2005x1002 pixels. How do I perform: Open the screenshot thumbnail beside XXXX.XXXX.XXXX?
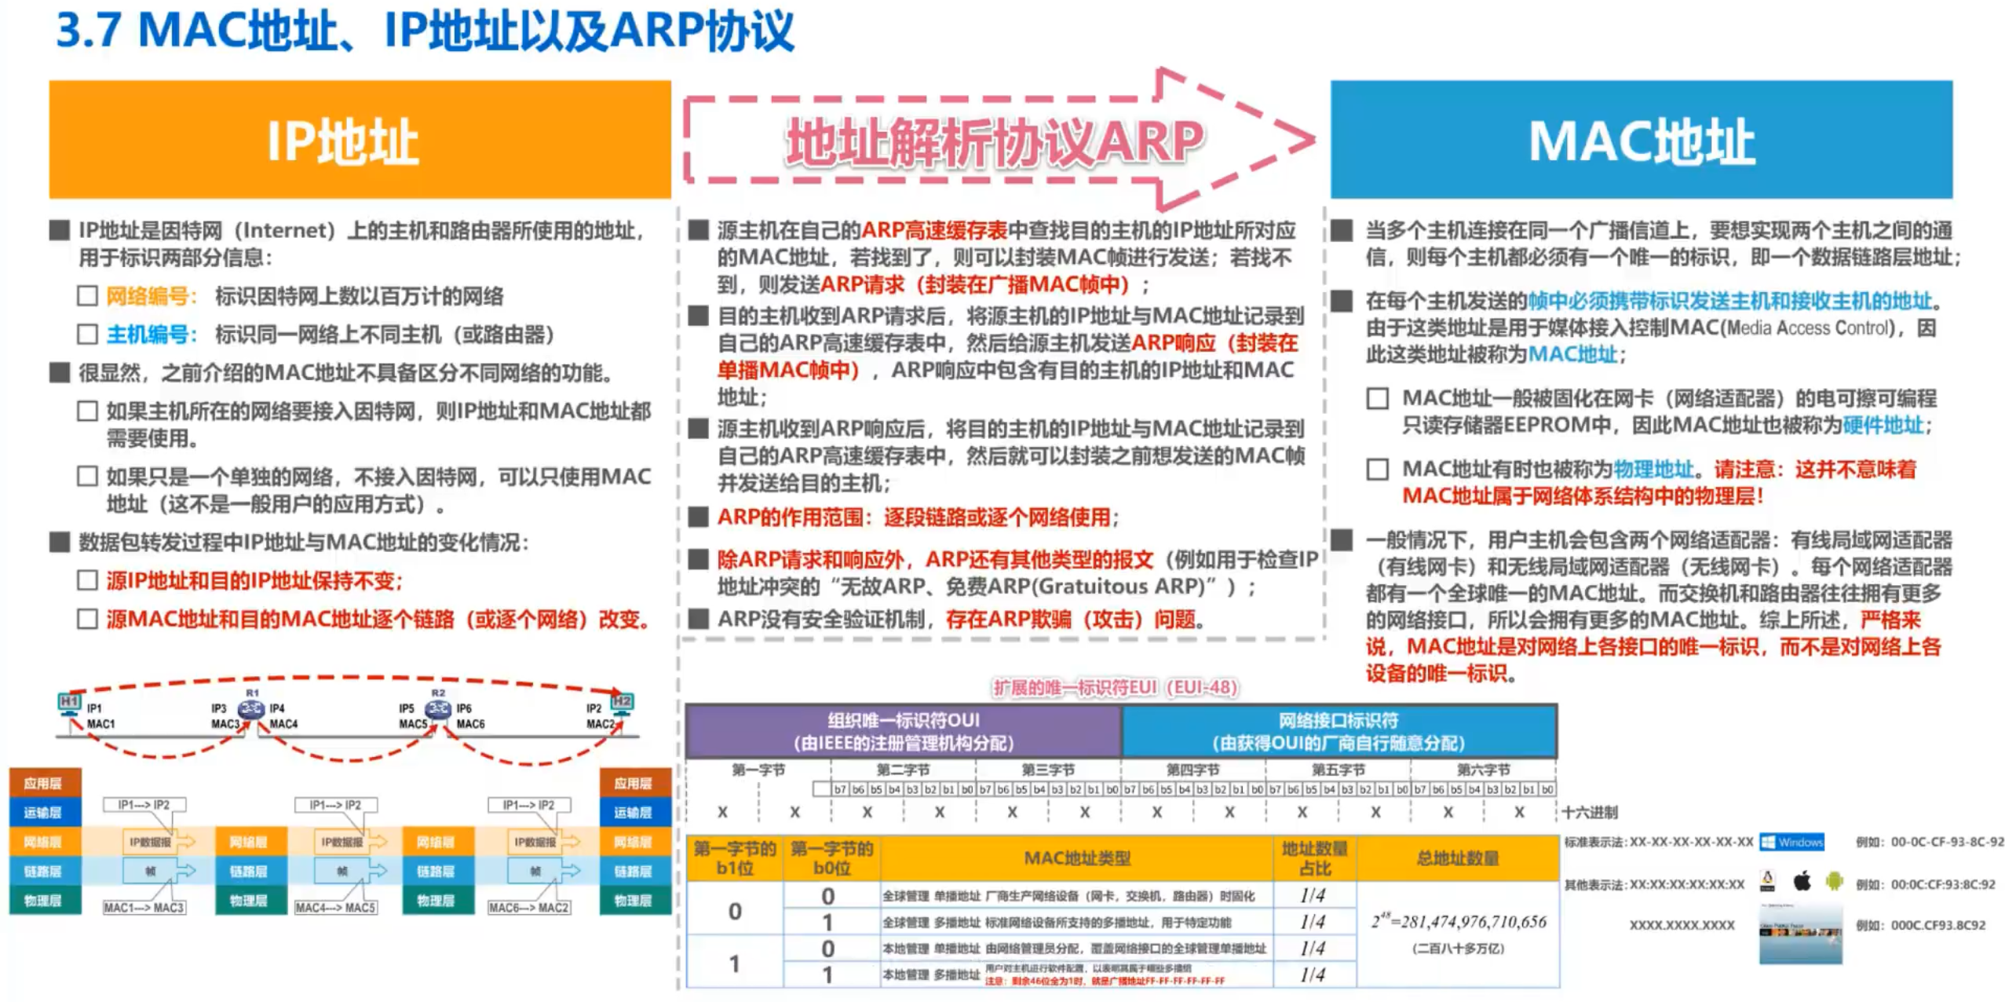pyautogui.click(x=1800, y=933)
